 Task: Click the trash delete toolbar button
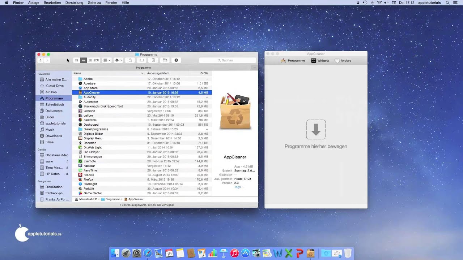pyautogui.click(x=153, y=60)
